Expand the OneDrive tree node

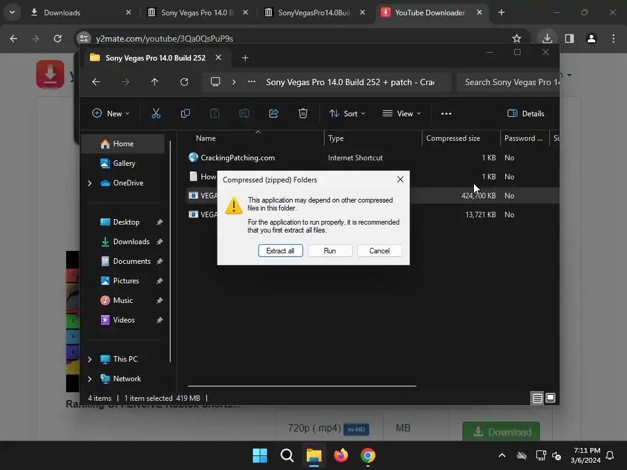89,183
